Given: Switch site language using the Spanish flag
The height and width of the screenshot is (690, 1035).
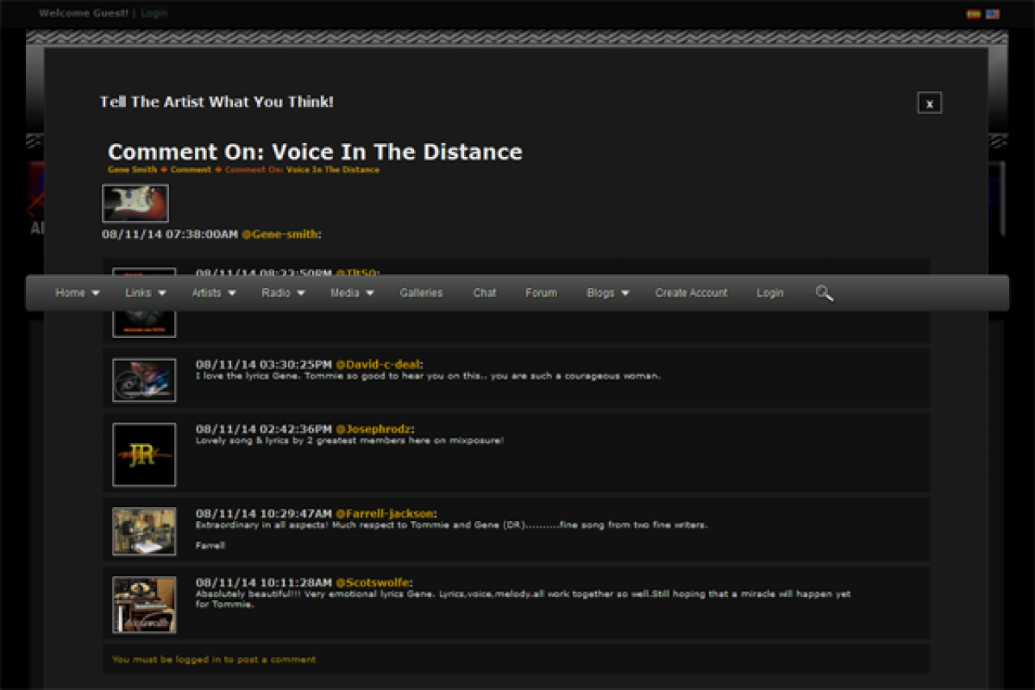Looking at the screenshot, I should click(x=974, y=14).
